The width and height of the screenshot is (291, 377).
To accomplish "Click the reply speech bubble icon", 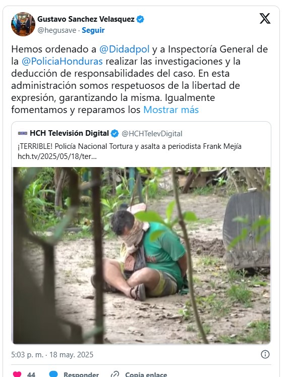I will pyautogui.click(x=53, y=374).
